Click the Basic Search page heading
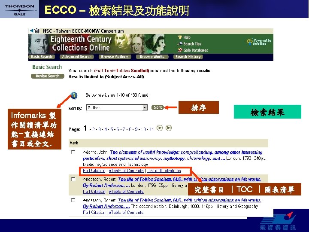Image resolution: width=309 pixels, height=232 pixels. click(47, 67)
